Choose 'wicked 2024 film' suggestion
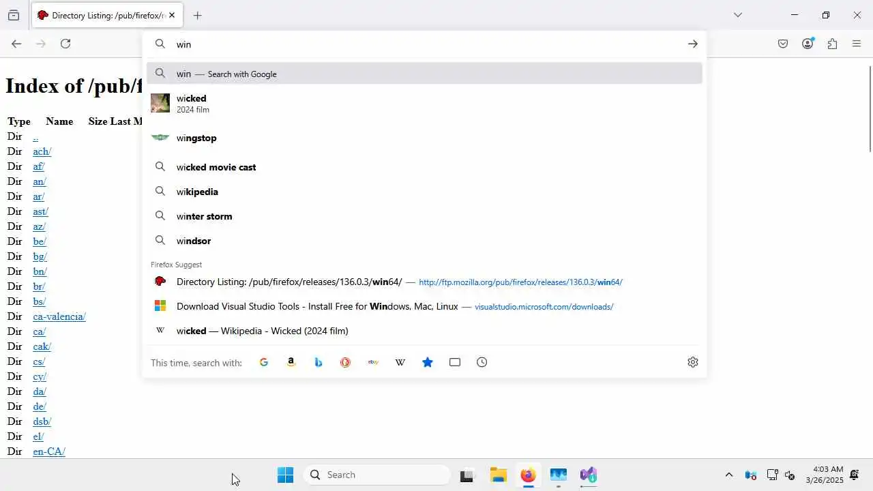The width and height of the screenshot is (873, 491). point(424,103)
